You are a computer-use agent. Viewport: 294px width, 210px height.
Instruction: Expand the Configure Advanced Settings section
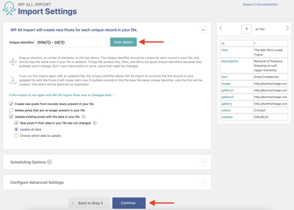tap(204, 182)
